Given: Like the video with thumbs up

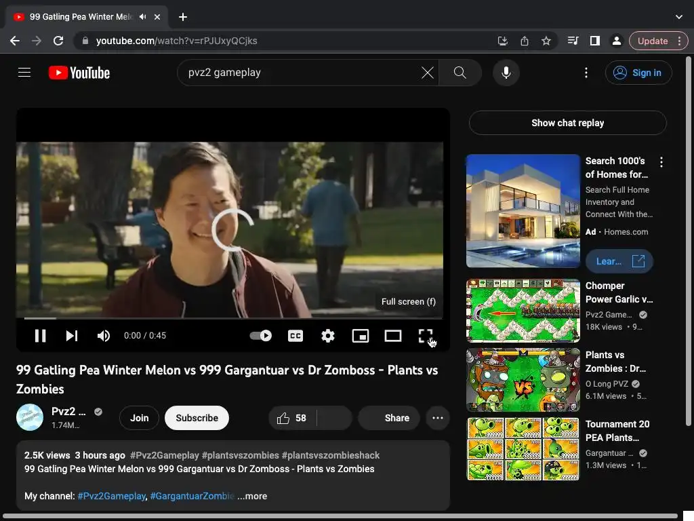Looking at the screenshot, I should 292,418.
